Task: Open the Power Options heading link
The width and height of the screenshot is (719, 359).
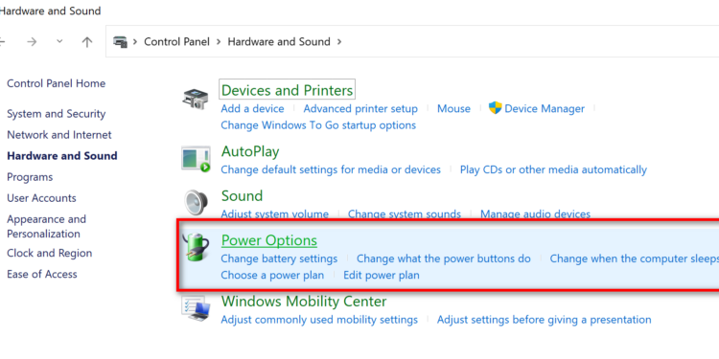Action: (x=268, y=240)
